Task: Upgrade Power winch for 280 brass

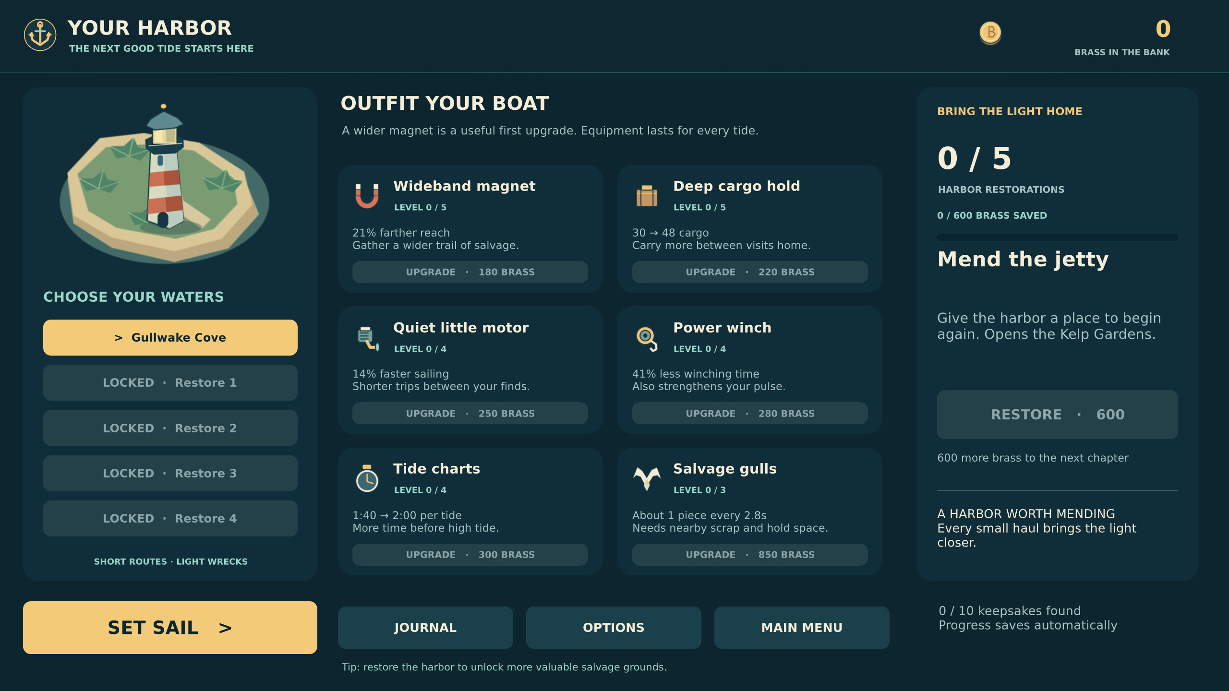Action: tap(750, 413)
